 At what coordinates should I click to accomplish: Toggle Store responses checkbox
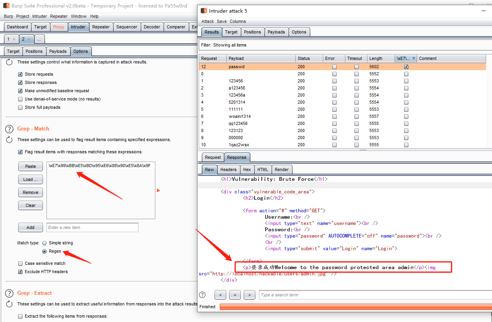pyautogui.click(x=20, y=82)
